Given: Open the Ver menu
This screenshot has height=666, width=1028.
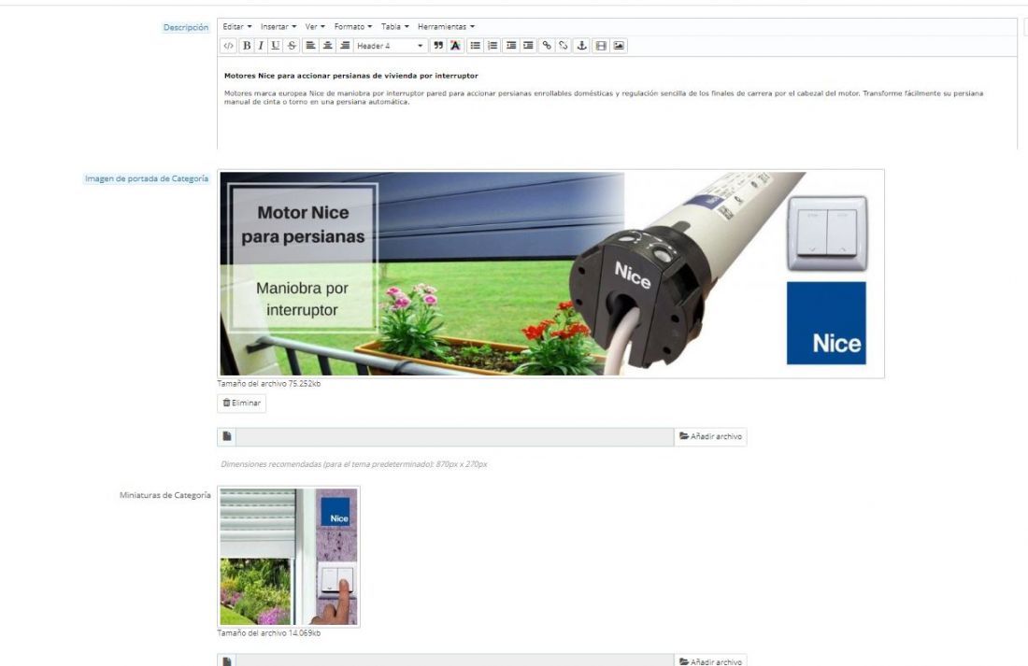Looking at the screenshot, I should click(315, 27).
